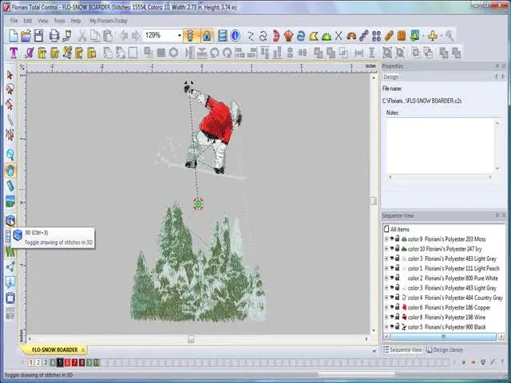The width and height of the screenshot is (511, 383).
Task: Select the Pan hand tool
Action: (x=10, y=170)
